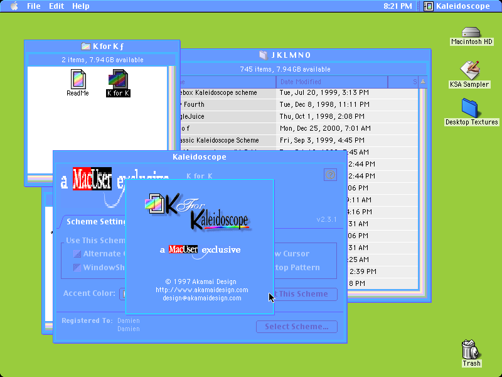The height and width of the screenshot is (377, 502).
Task: Select the KSA Sampler desktop icon
Action: point(469,74)
